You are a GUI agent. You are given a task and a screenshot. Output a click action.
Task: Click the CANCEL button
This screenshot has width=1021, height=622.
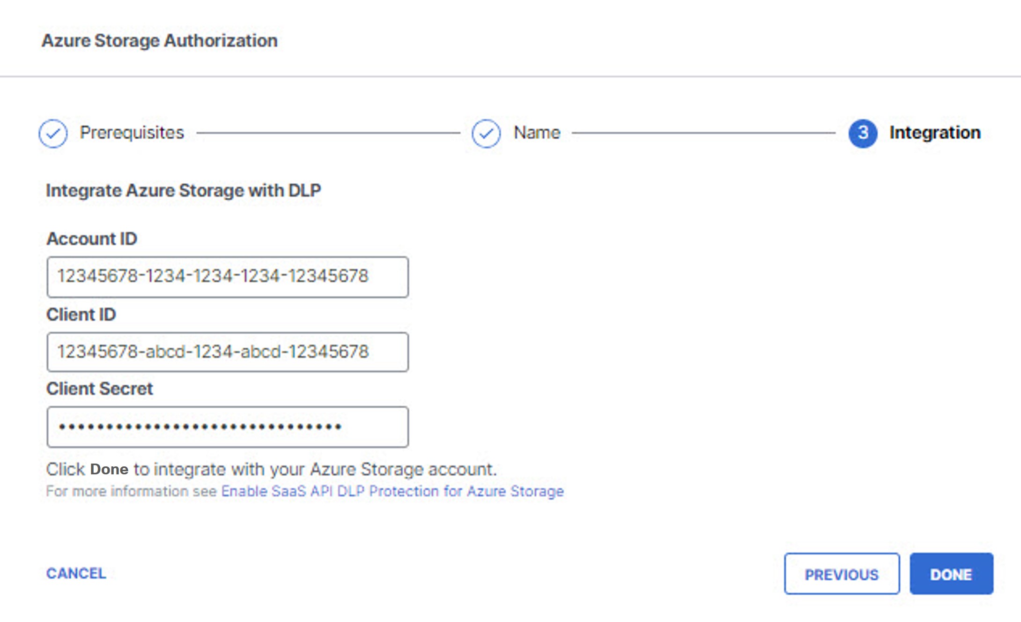(76, 573)
